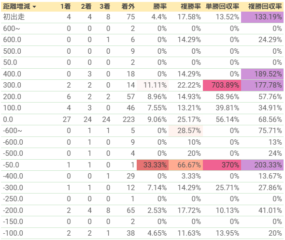This screenshot has height=240, width=285.
Task: Click the -100.0 row label
Action: [13, 233]
